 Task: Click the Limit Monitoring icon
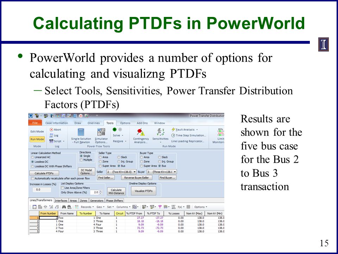(221, 132)
